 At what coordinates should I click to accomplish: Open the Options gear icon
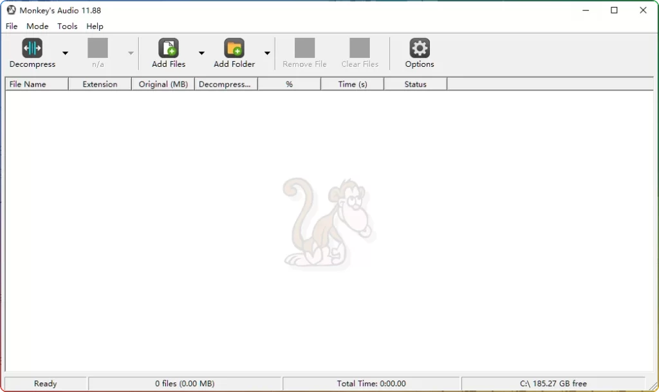click(x=420, y=48)
